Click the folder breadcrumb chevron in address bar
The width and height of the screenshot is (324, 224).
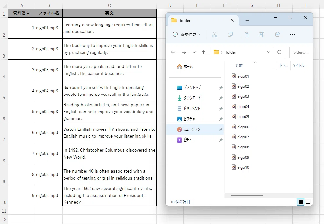tap(222, 52)
